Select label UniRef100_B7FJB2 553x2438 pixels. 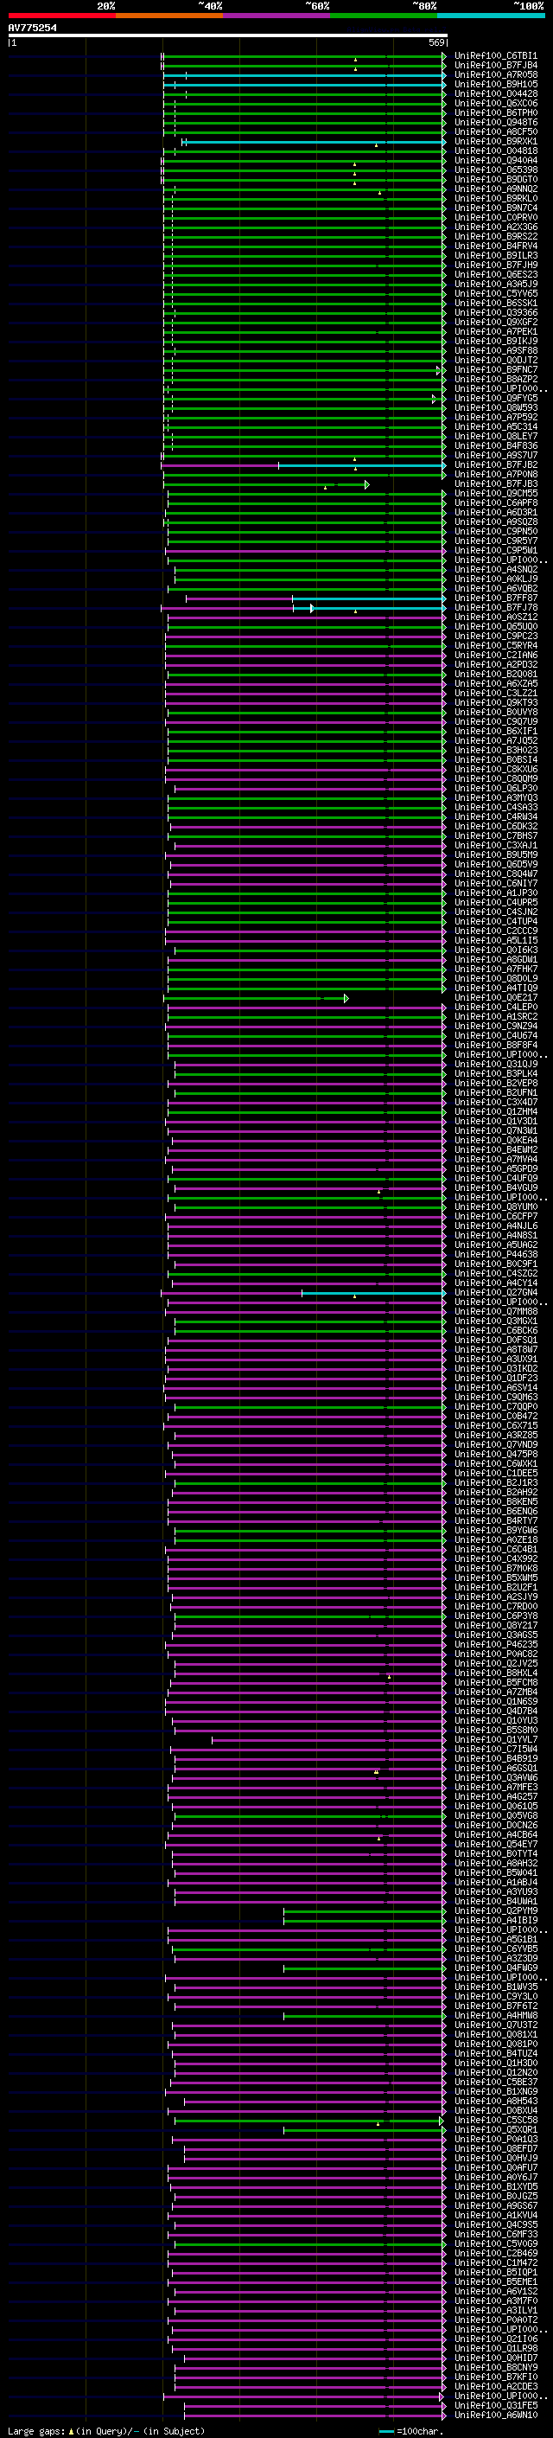coord(496,464)
